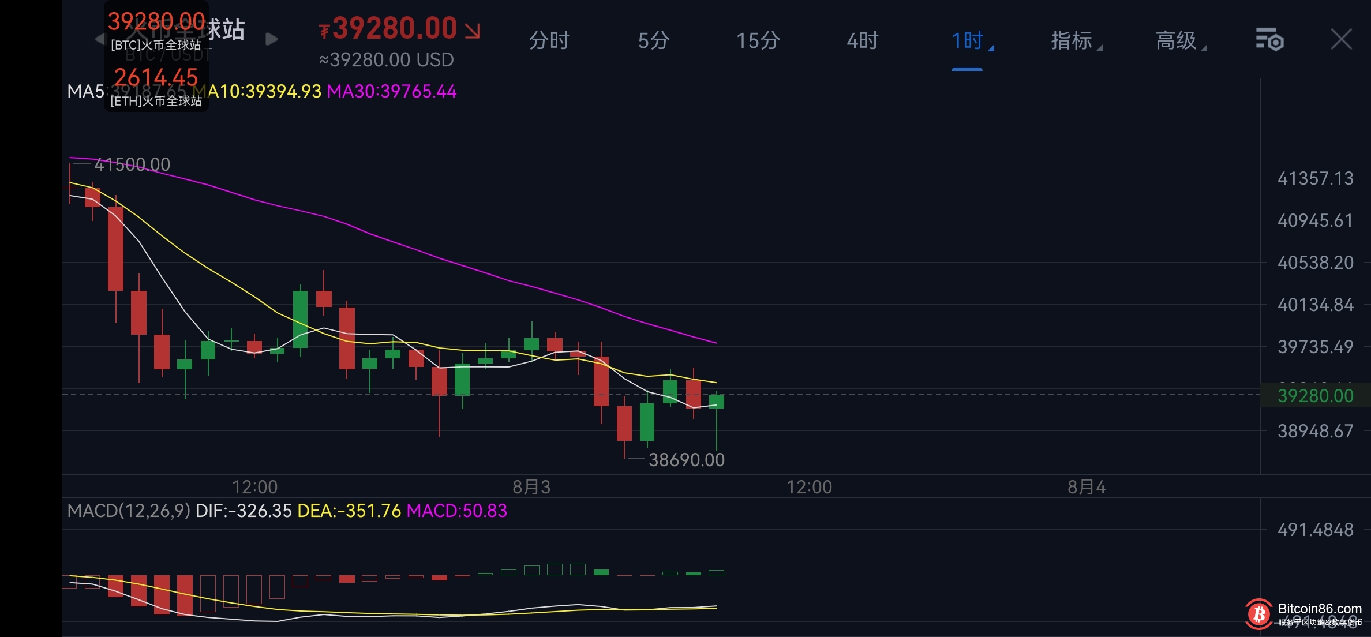Select the 5分 interval tab
The width and height of the screenshot is (1371, 637).
[654, 41]
